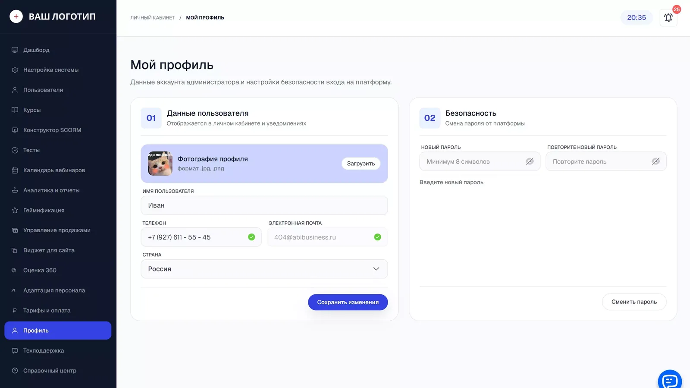Image resolution: width=690 pixels, height=388 pixels.
Task: Show password in Новый пароль field
Action: point(530,161)
